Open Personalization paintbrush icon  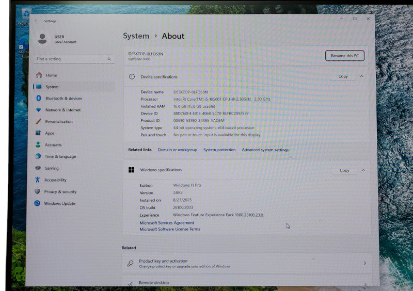tap(38, 121)
